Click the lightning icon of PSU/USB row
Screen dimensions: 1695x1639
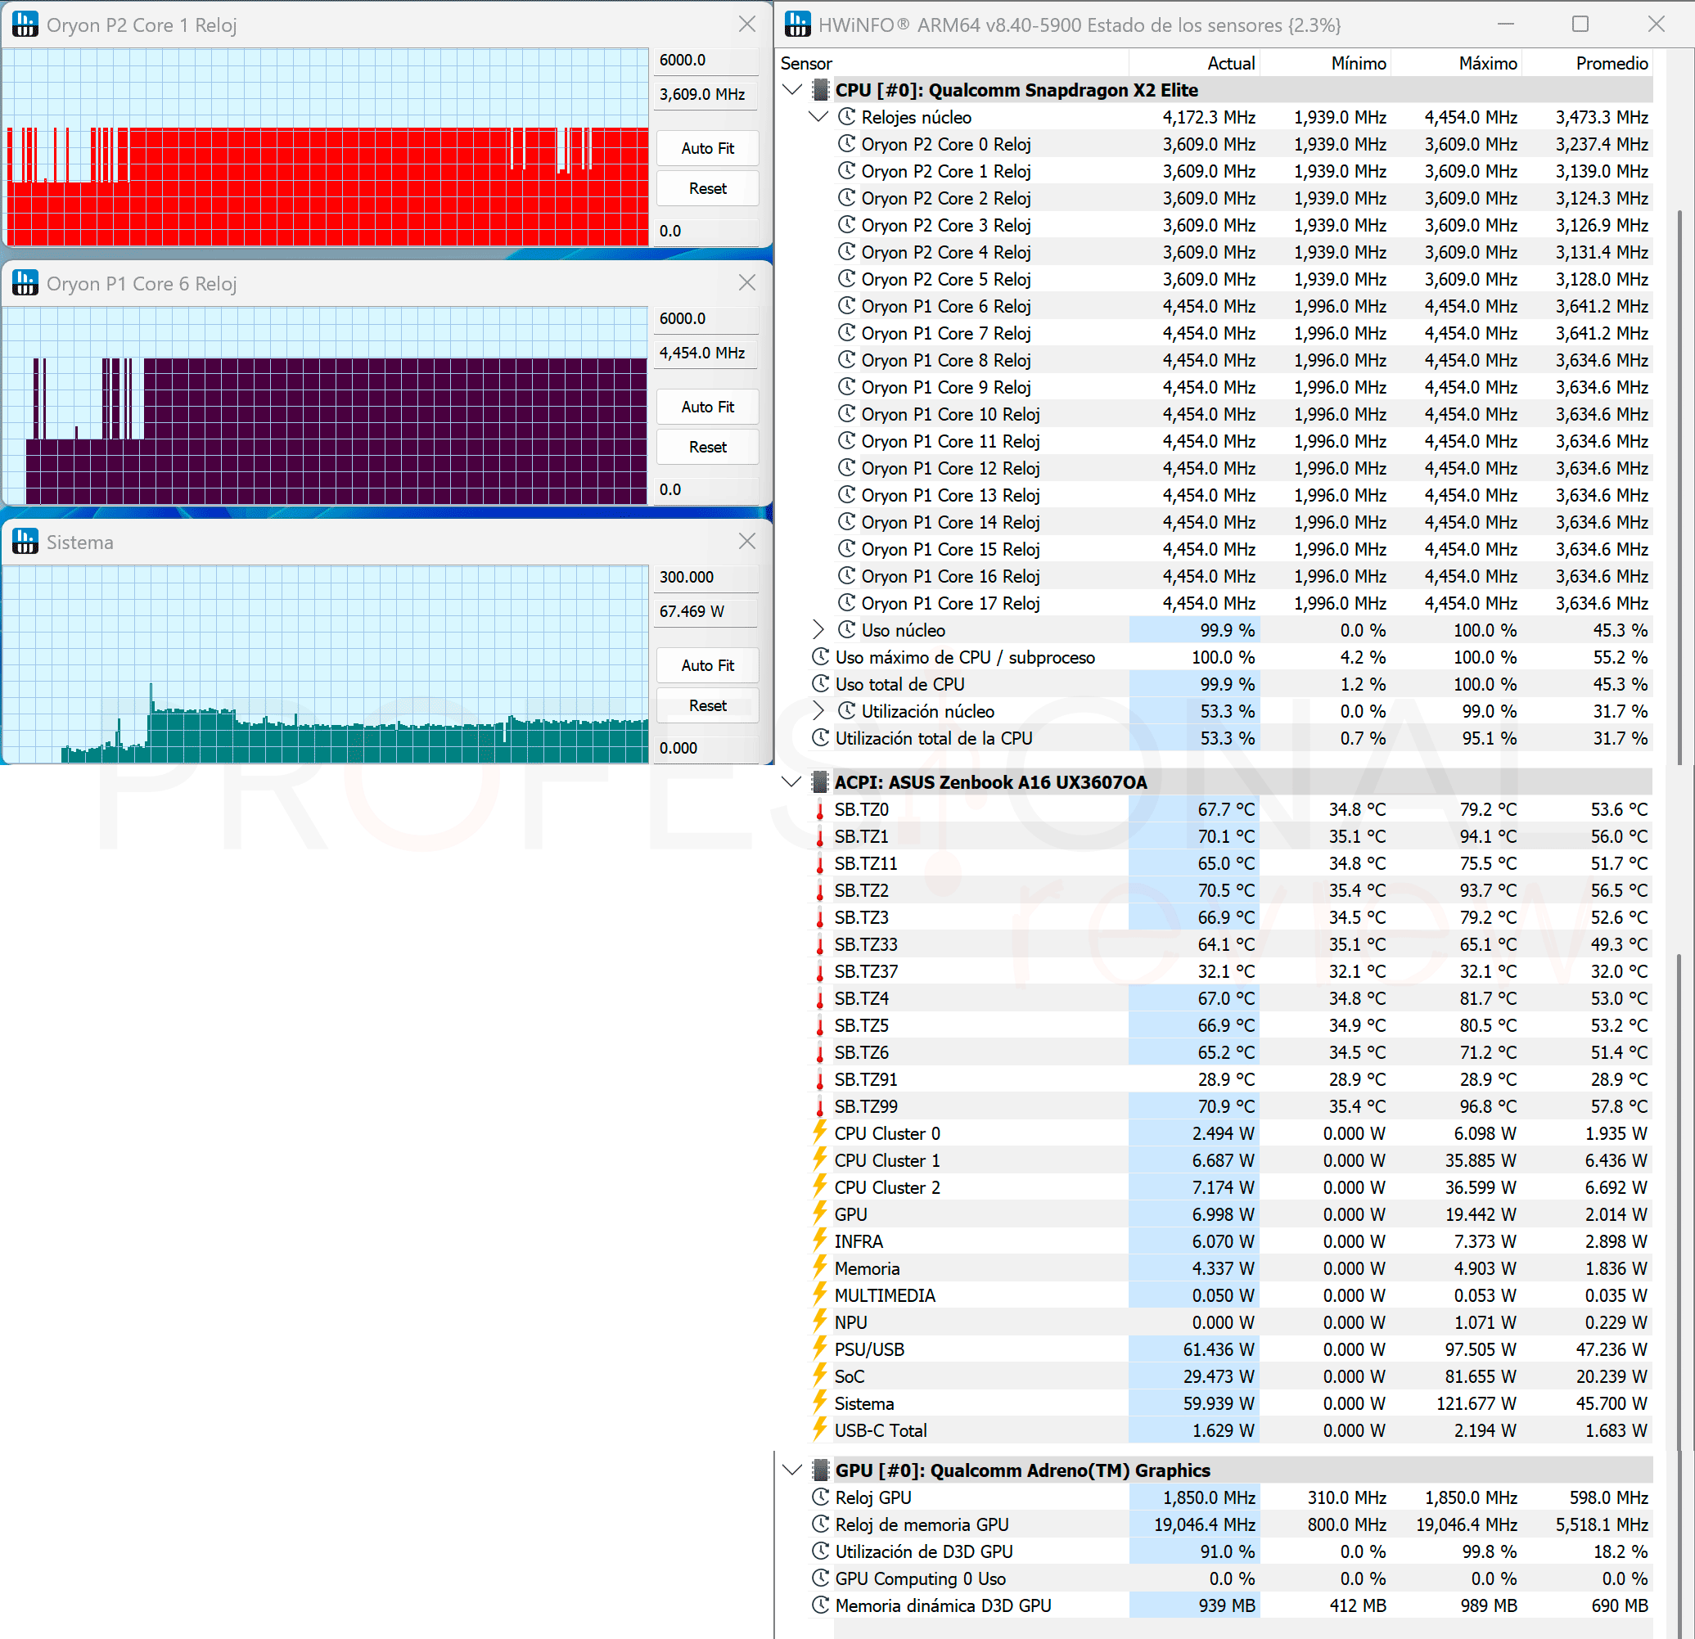820,1349
